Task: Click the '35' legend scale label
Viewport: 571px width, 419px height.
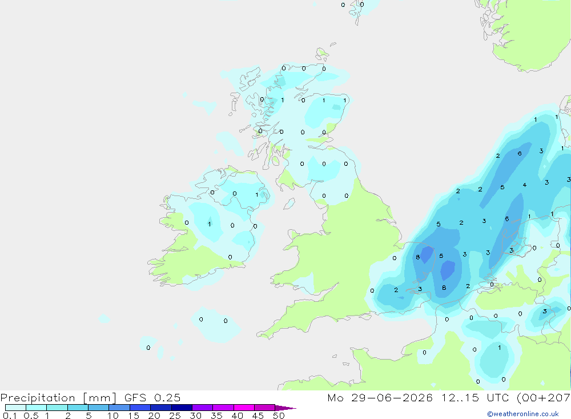Action: pos(216,416)
